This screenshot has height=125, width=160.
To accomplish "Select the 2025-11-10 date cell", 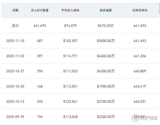I will [x=15, y=41].
